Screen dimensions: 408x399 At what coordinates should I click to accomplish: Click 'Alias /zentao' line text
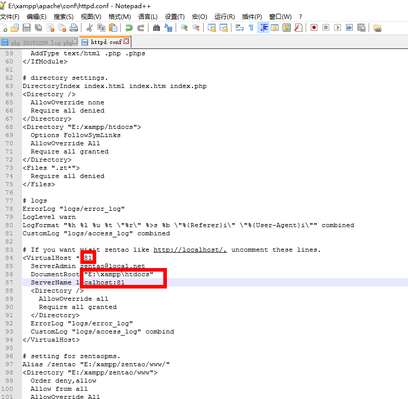(96, 364)
